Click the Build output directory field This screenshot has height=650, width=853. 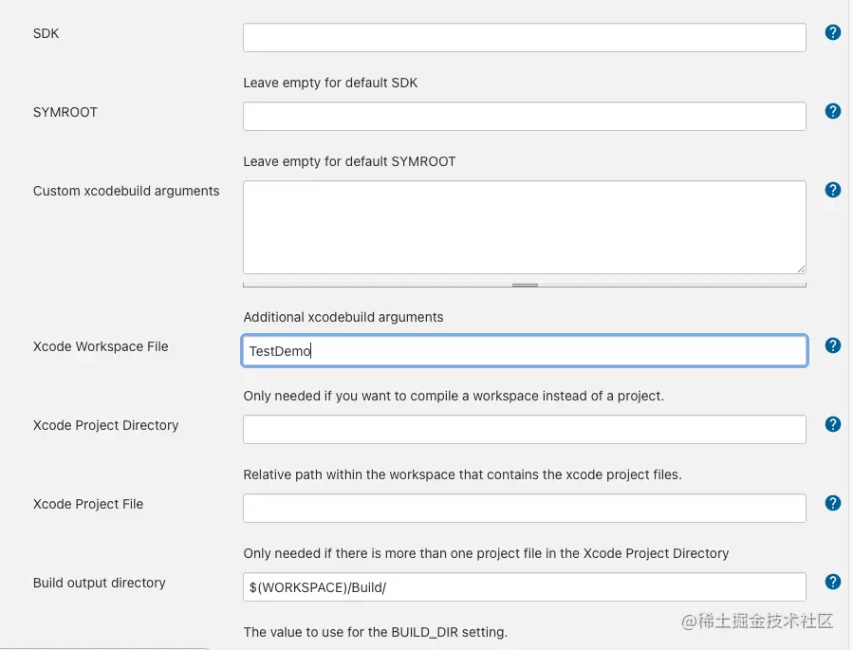(524, 587)
